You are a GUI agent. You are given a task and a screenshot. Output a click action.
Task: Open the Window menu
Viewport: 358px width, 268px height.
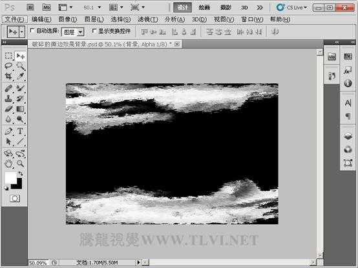coord(252,19)
